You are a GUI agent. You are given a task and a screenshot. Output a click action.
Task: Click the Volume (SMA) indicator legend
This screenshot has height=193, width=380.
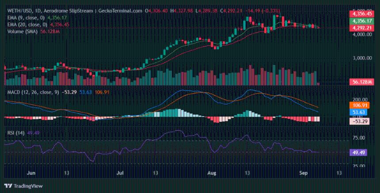point(23,31)
